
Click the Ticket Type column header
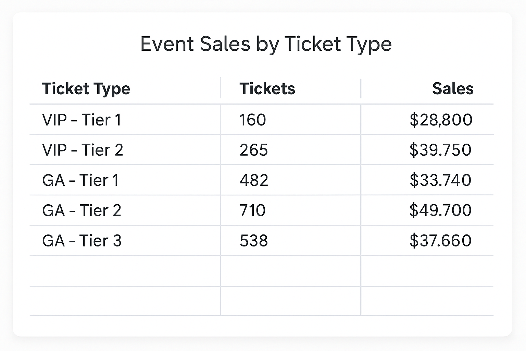86,89
